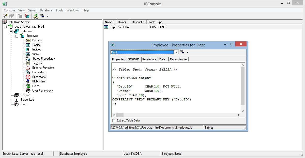Collapse the Local Server - rad_ibxe3 node
Image resolution: width=305 pixels, height=158 pixels.
(5, 27)
